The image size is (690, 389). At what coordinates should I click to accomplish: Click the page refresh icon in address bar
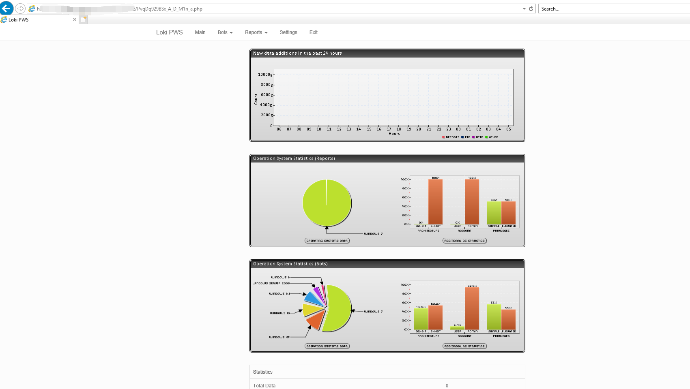tap(531, 9)
